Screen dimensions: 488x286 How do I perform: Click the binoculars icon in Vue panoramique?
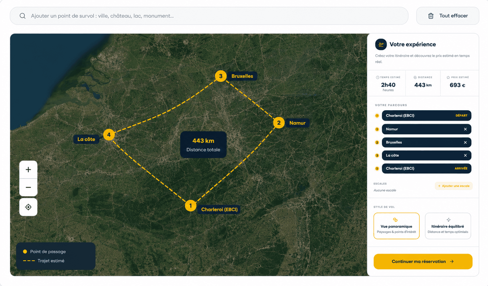pos(396,220)
